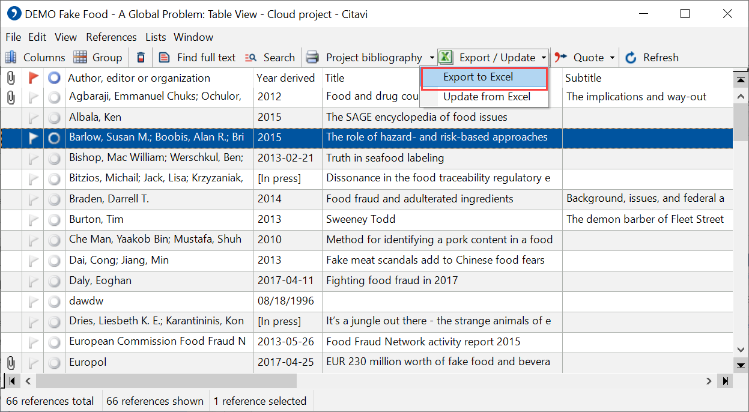Click paperclip icon in Agbaraji row
Viewport: 749px width, 412px height.
pos(10,97)
